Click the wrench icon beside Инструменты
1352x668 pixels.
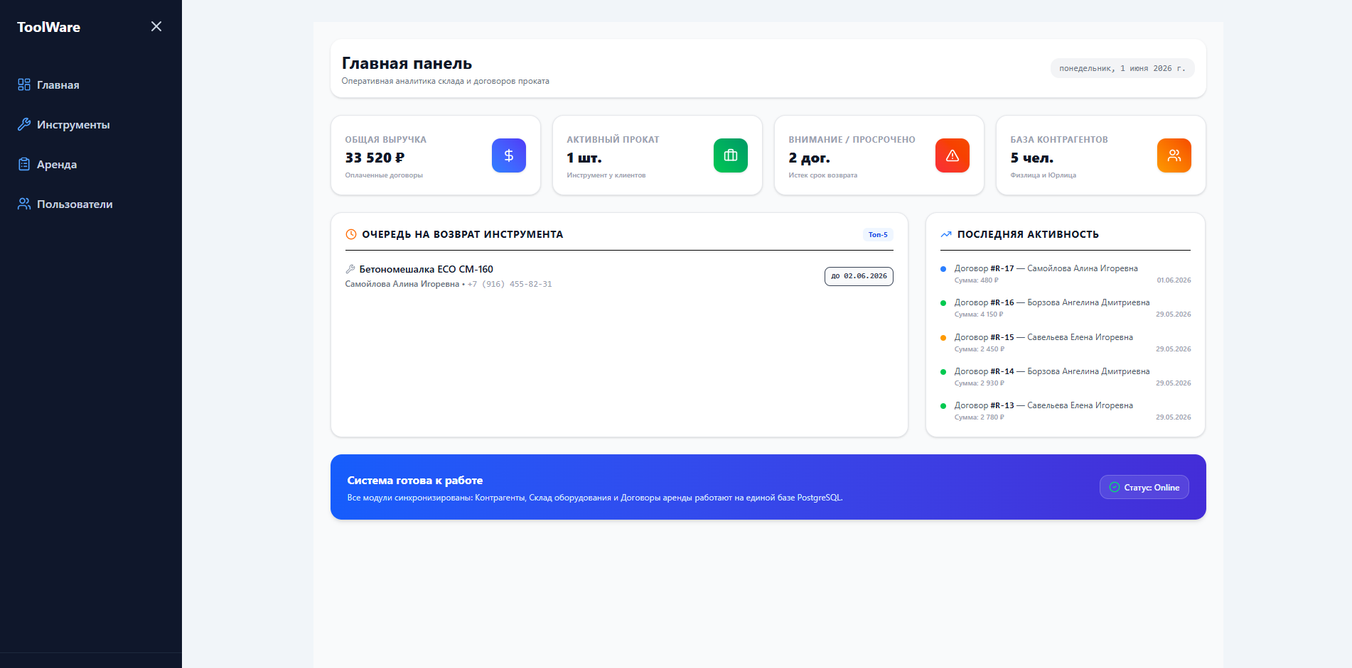[24, 124]
